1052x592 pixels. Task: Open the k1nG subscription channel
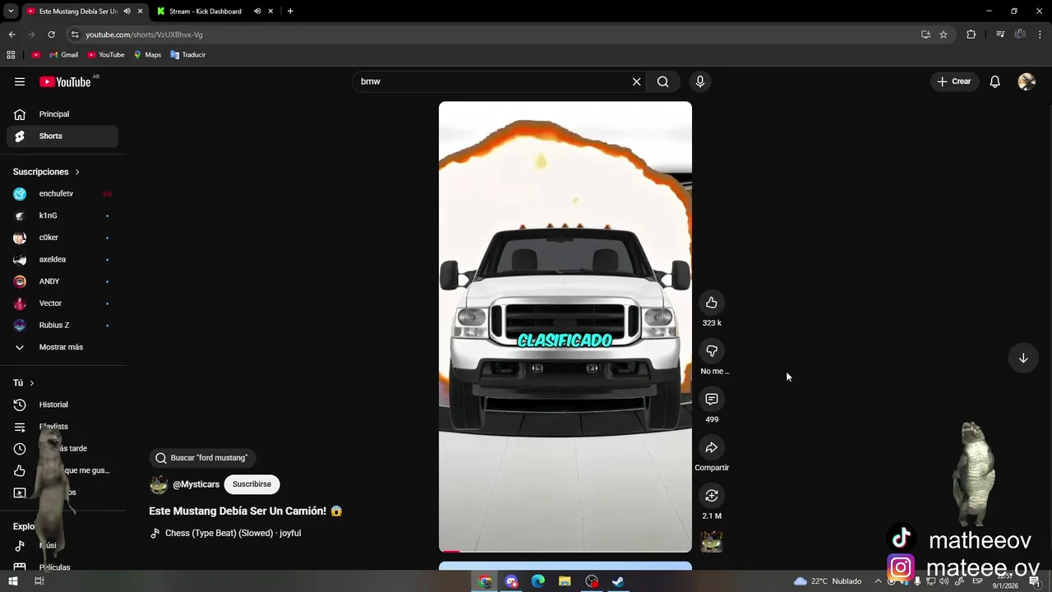click(x=62, y=215)
